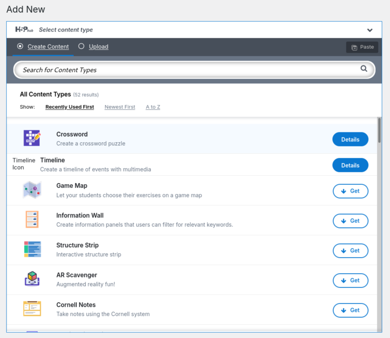
Task: Click the search magnifier icon
Action: point(364,69)
